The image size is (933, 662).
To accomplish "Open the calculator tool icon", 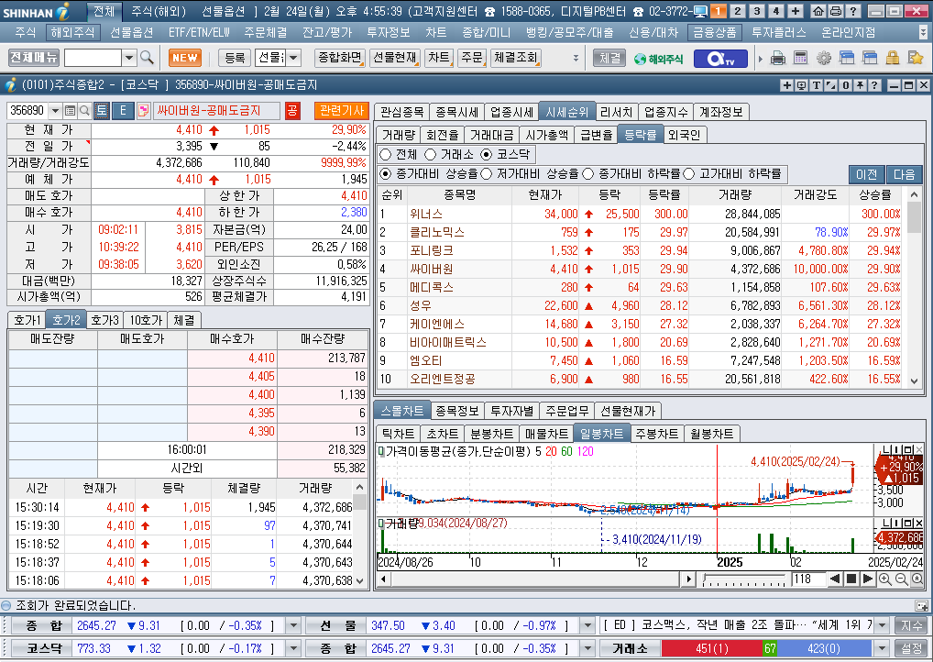I will coord(800,59).
